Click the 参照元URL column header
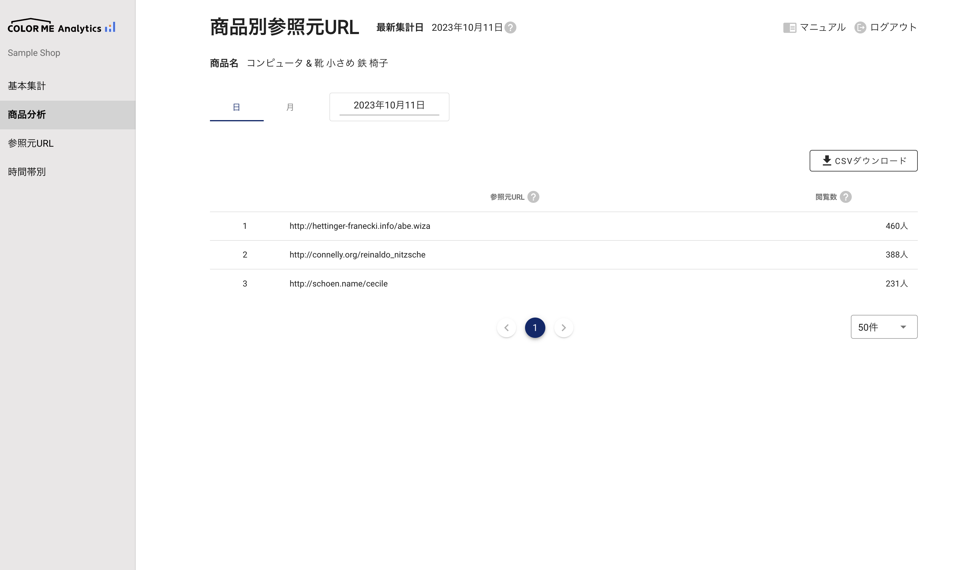The height and width of the screenshot is (570, 976). [507, 197]
